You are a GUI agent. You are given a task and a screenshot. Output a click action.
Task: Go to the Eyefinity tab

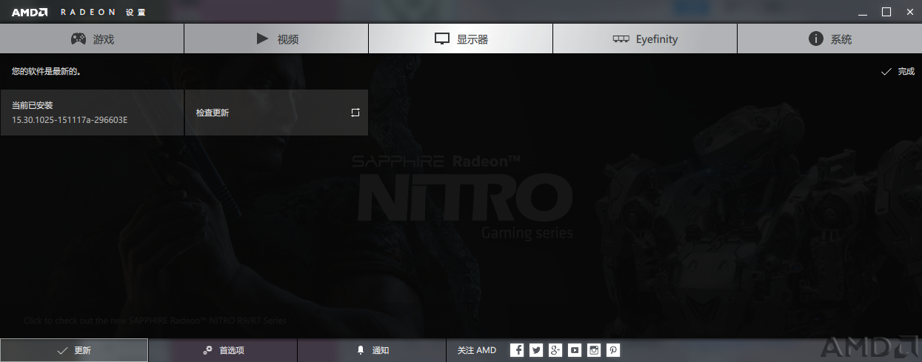[x=645, y=38]
